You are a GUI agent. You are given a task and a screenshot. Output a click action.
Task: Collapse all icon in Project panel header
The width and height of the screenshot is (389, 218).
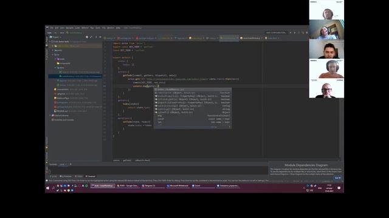[91, 37]
